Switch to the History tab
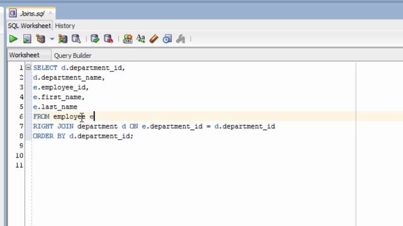This screenshot has height=226, width=403. [x=65, y=26]
